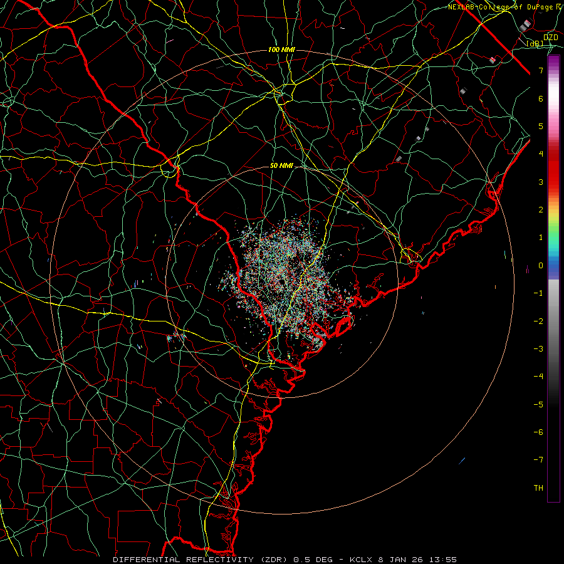Image resolution: width=564 pixels, height=564 pixels.
Task: Click the NEXLAB College of DuPage credit text
Action: point(506,7)
